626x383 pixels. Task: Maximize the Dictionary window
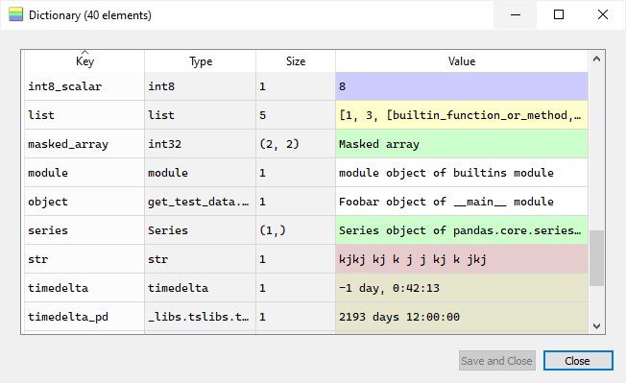tap(559, 14)
